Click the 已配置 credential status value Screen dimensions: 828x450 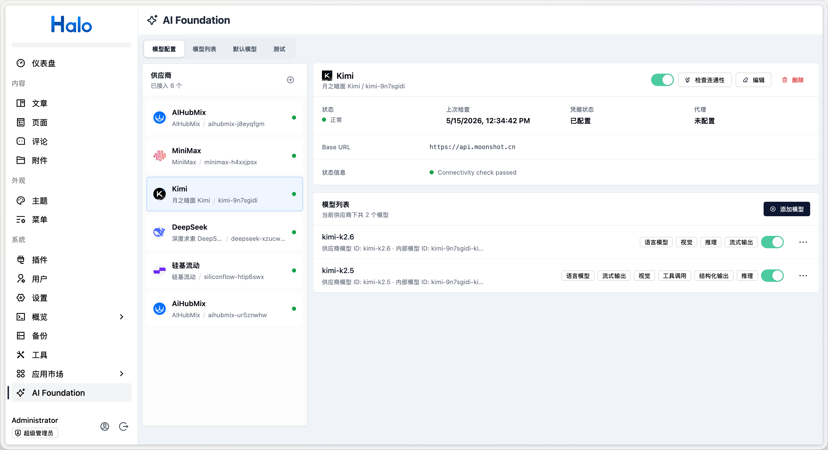(x=580, y=121)
